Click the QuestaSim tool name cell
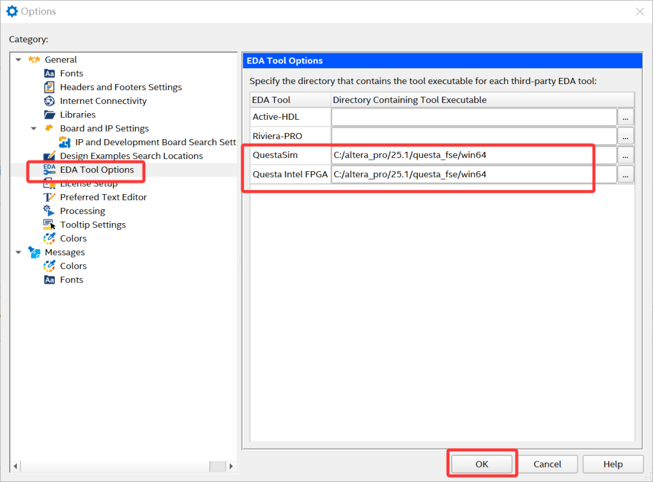 coord(291,155)
